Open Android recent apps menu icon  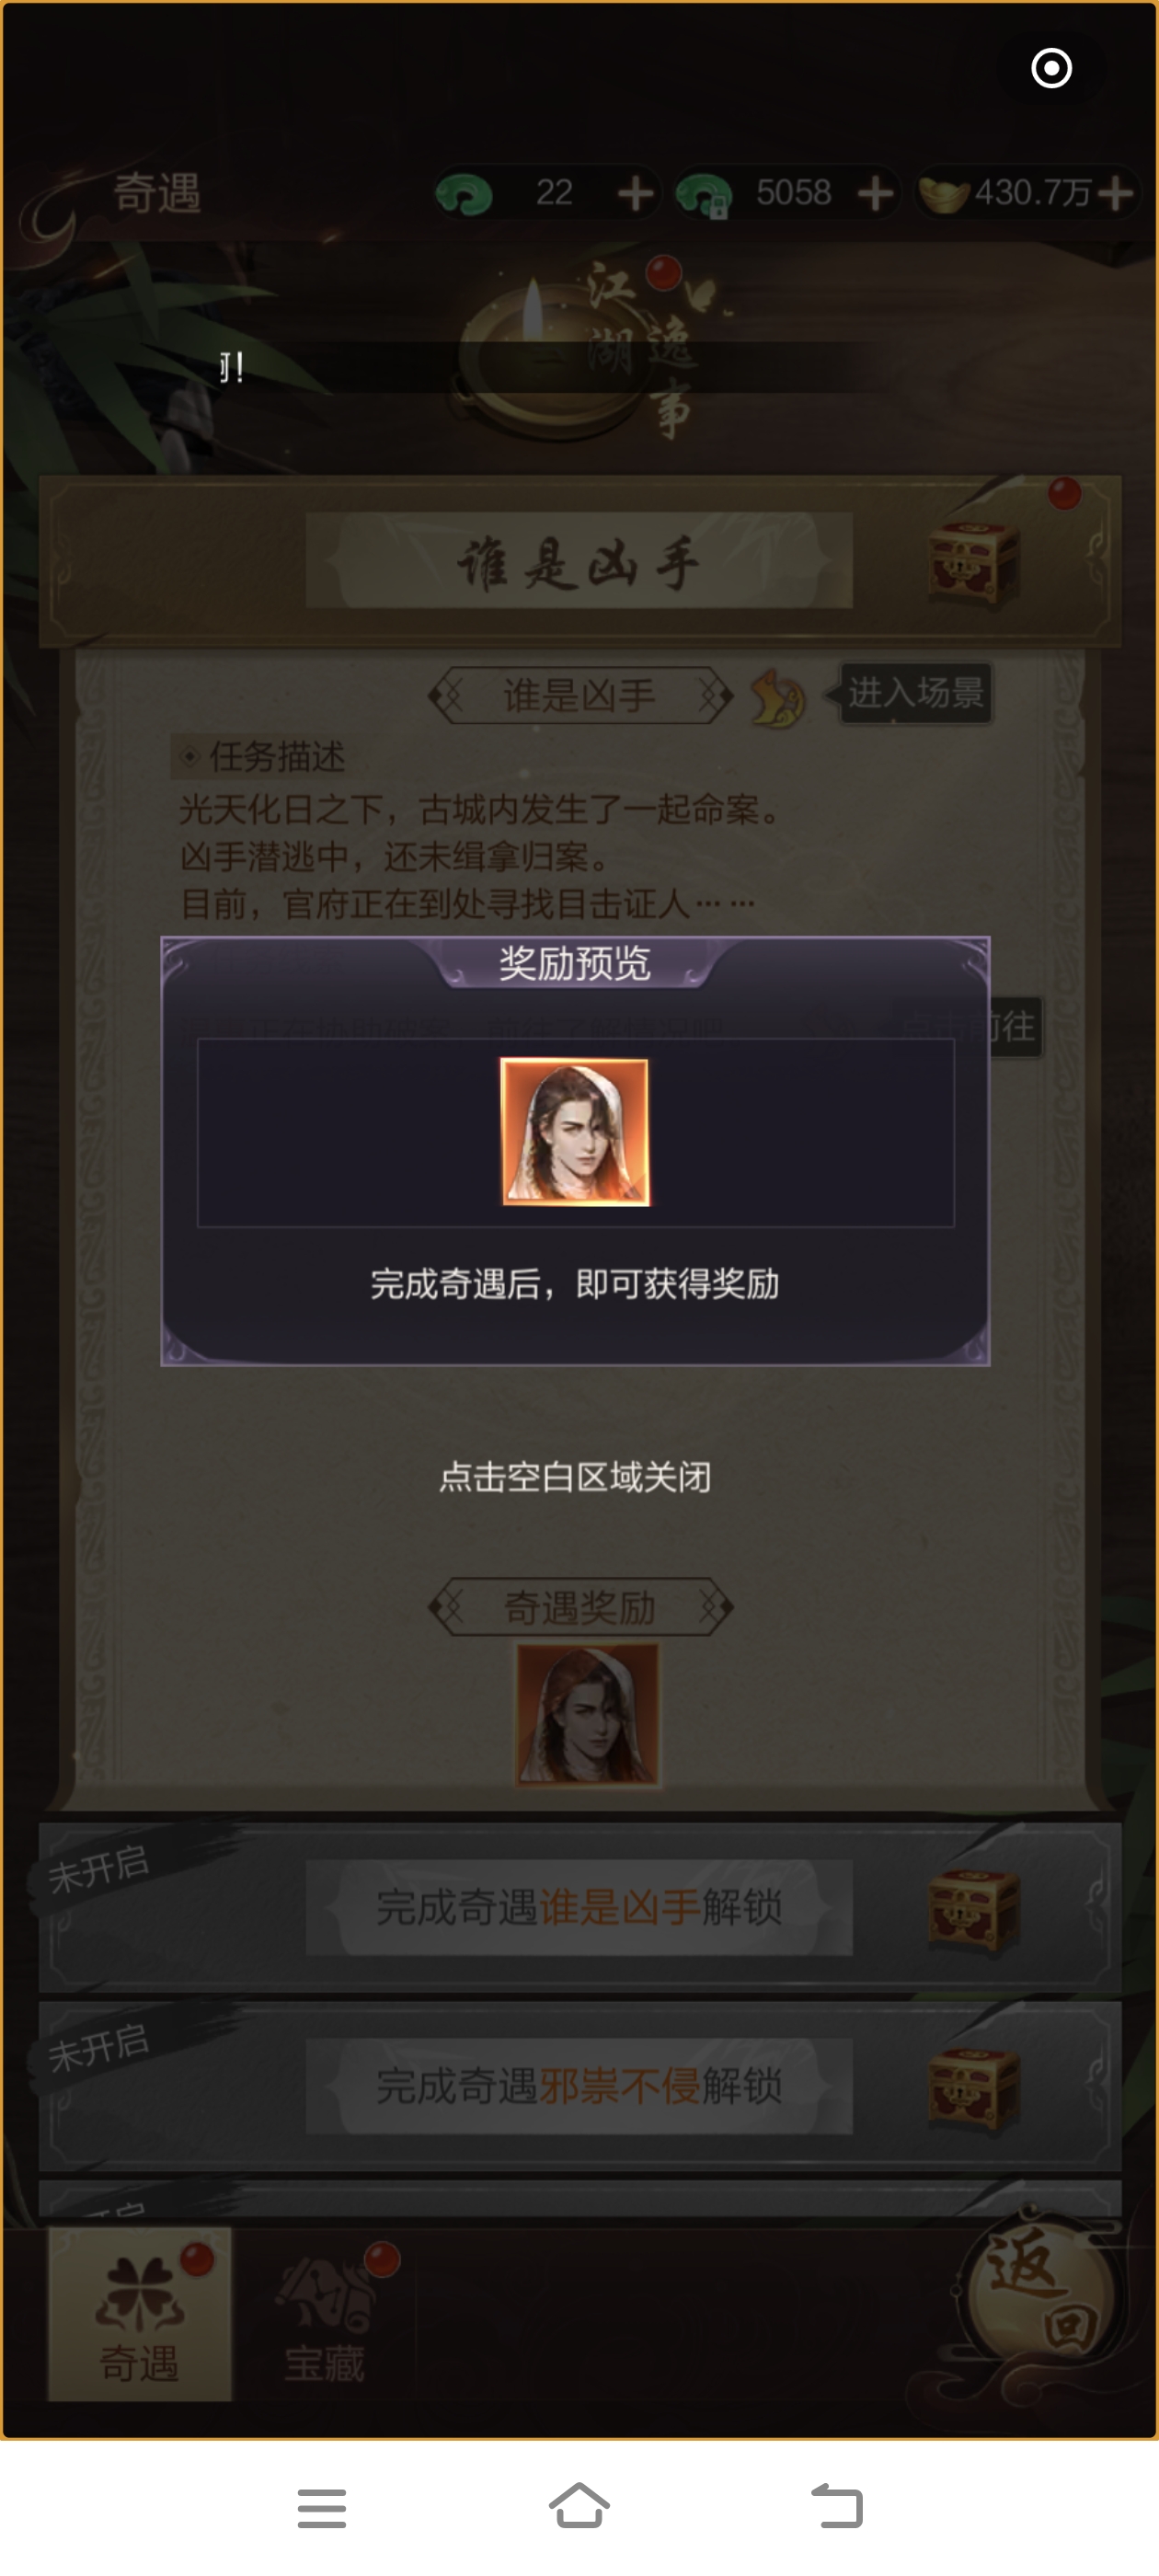[321, 2508]
